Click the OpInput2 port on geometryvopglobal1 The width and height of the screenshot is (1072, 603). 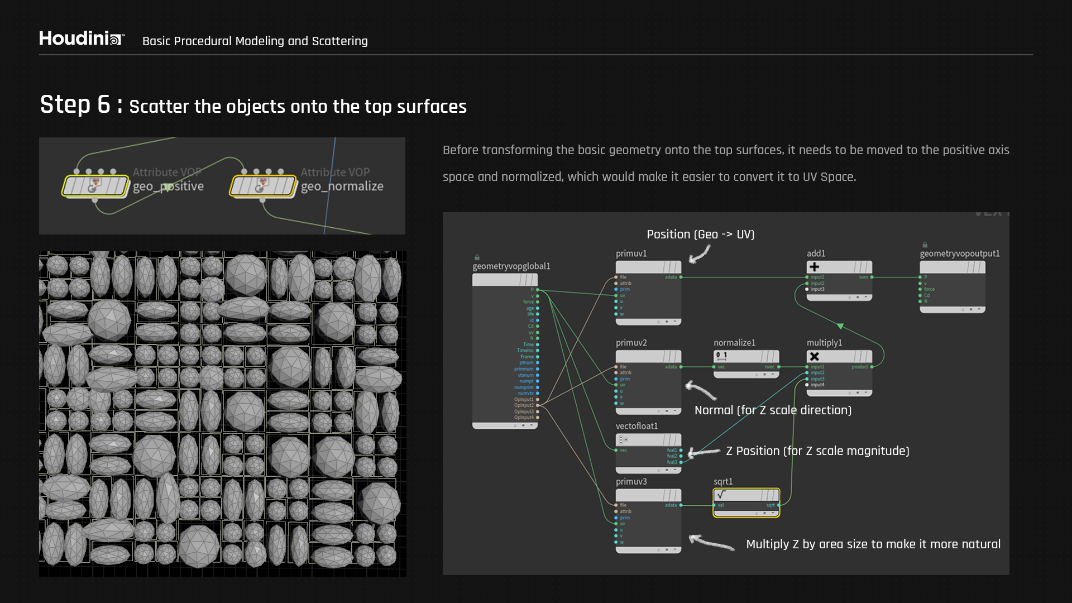click(x=537, y=405)
